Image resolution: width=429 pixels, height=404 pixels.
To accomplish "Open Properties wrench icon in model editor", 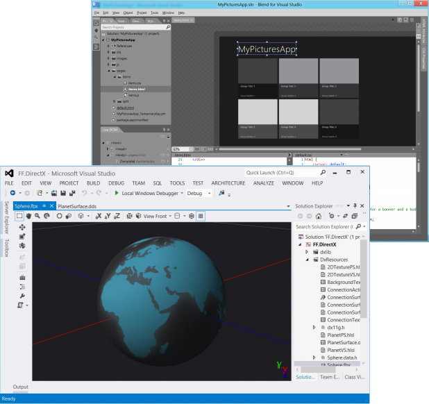I will point(22,296).
